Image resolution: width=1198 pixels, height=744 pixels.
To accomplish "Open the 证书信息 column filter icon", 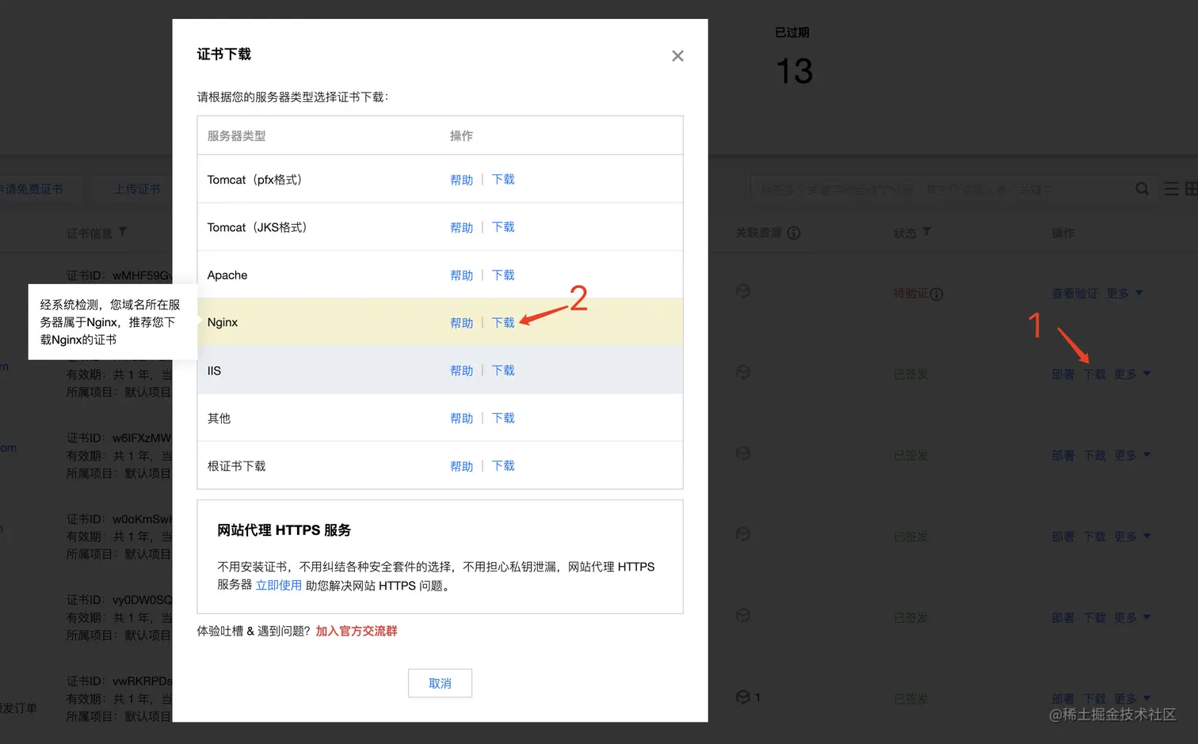I will [123, 232].
